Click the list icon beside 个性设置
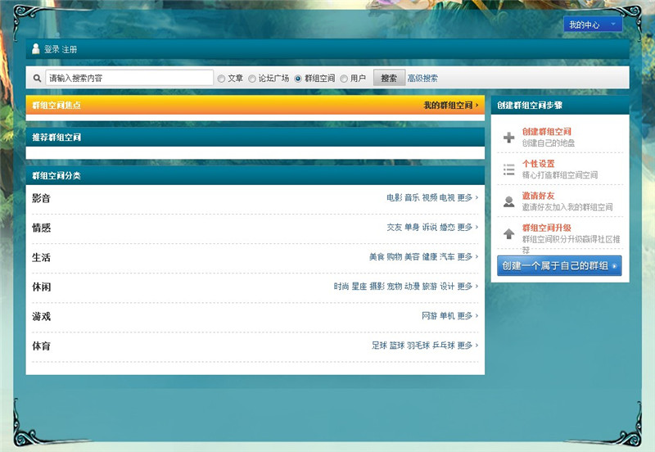The width and height of the screenshot is (655, 452). click(508, 169)
